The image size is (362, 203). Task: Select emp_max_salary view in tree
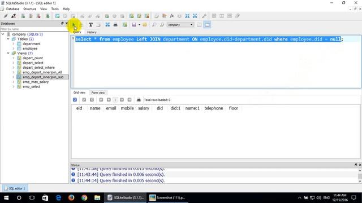pyautogui.click(x=36, y=82)
